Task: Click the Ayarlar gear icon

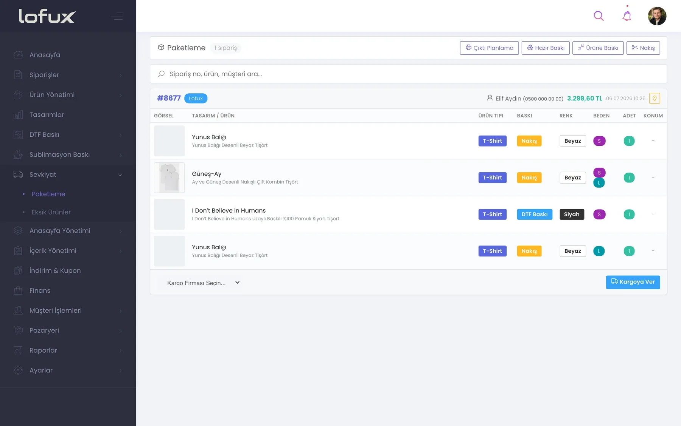Action: (18, 370)
